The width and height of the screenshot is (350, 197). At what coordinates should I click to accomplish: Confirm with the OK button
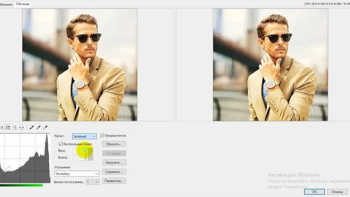314,192
